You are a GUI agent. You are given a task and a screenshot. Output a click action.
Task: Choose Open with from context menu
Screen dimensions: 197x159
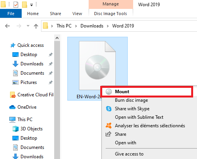click(125, 143)
